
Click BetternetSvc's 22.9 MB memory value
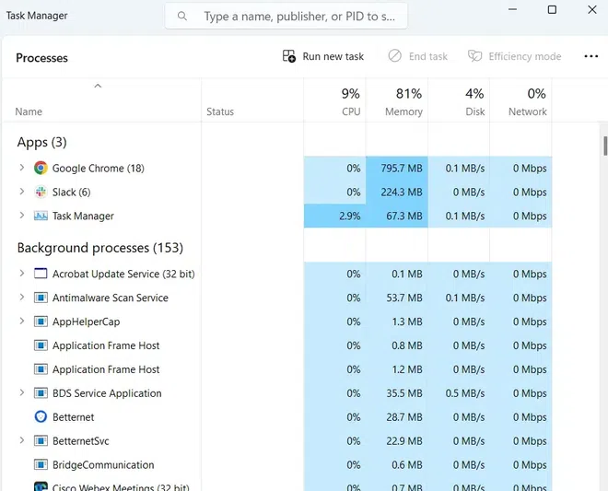pyautogui.click(x=404, y=441)
